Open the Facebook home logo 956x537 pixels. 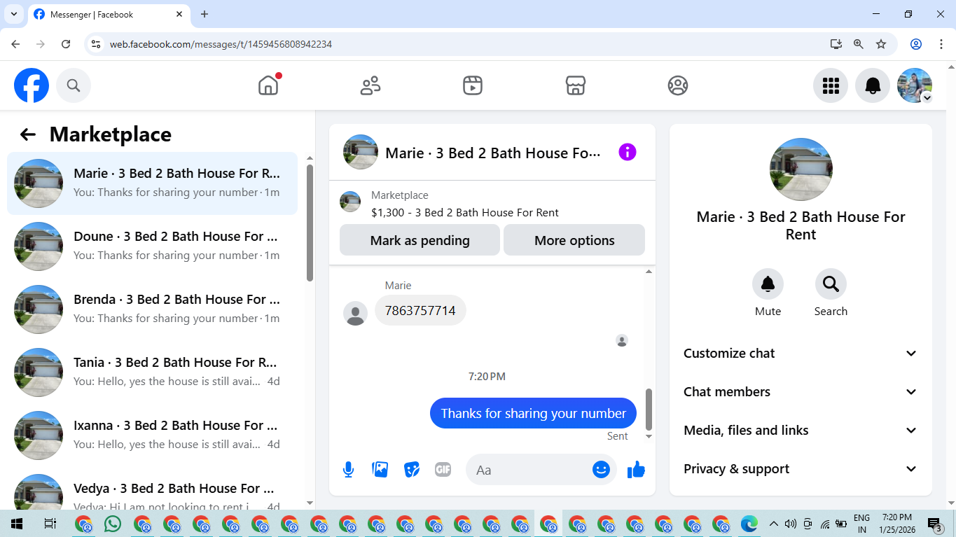coord(32,85)
